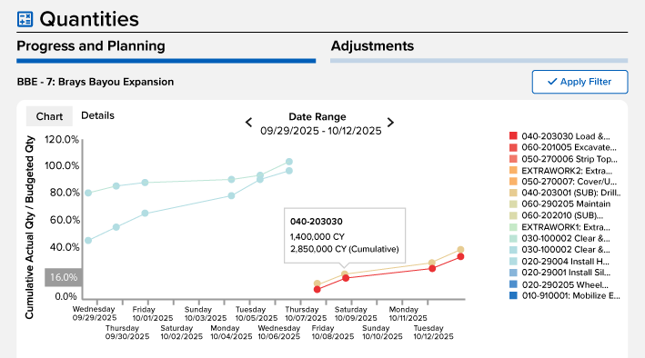This screenshot has height=358, width=645.
Task: Click the Apply Filter button
Action: click(580, 82)
